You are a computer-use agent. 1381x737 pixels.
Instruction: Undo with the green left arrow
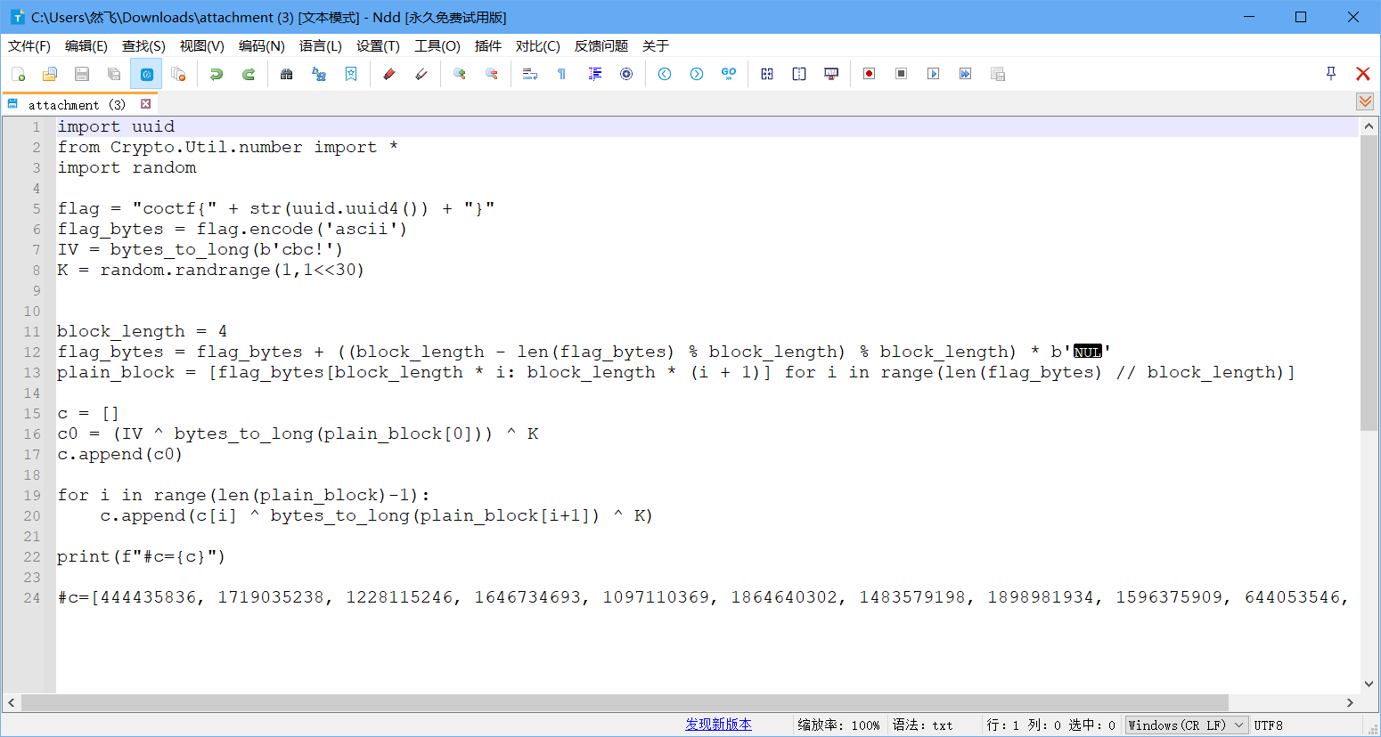(x=216, y=74)
